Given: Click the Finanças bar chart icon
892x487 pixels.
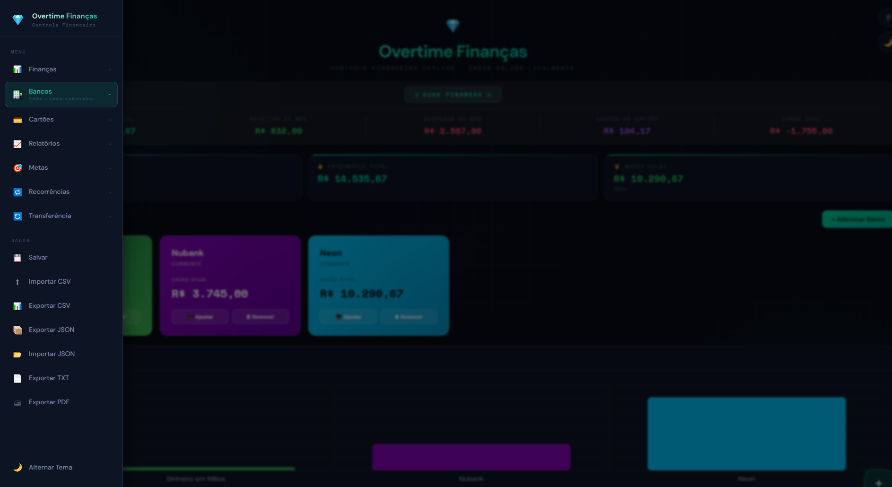Looking at the screenshot, I should pyautogui.click(x=17, y=70).
